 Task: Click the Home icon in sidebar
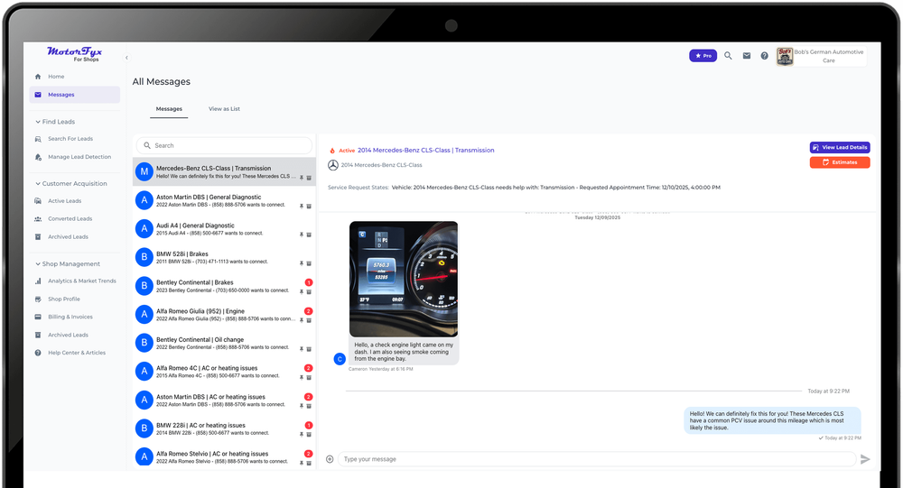coord(38,77)
